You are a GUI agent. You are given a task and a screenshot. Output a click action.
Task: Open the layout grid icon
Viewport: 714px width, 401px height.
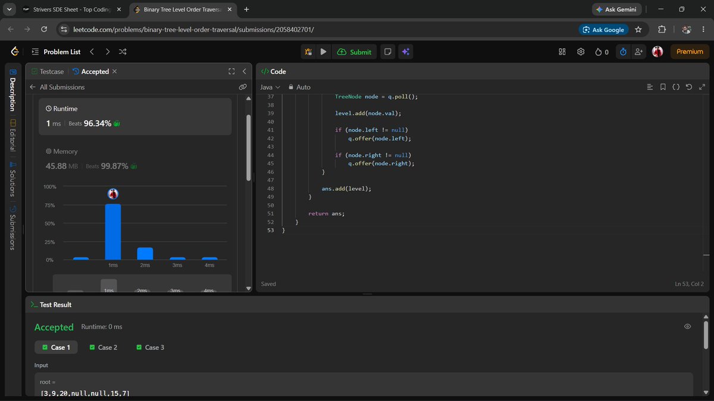point(562,52)
